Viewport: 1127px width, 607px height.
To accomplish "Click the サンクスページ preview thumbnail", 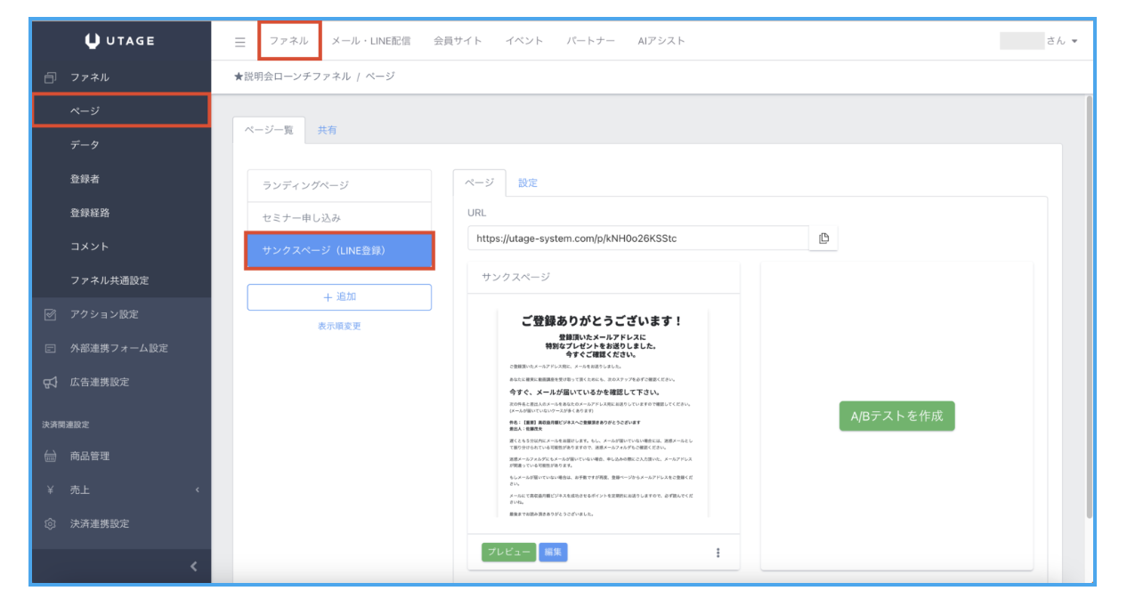I will pyautogui.click(x=604, y=413).
